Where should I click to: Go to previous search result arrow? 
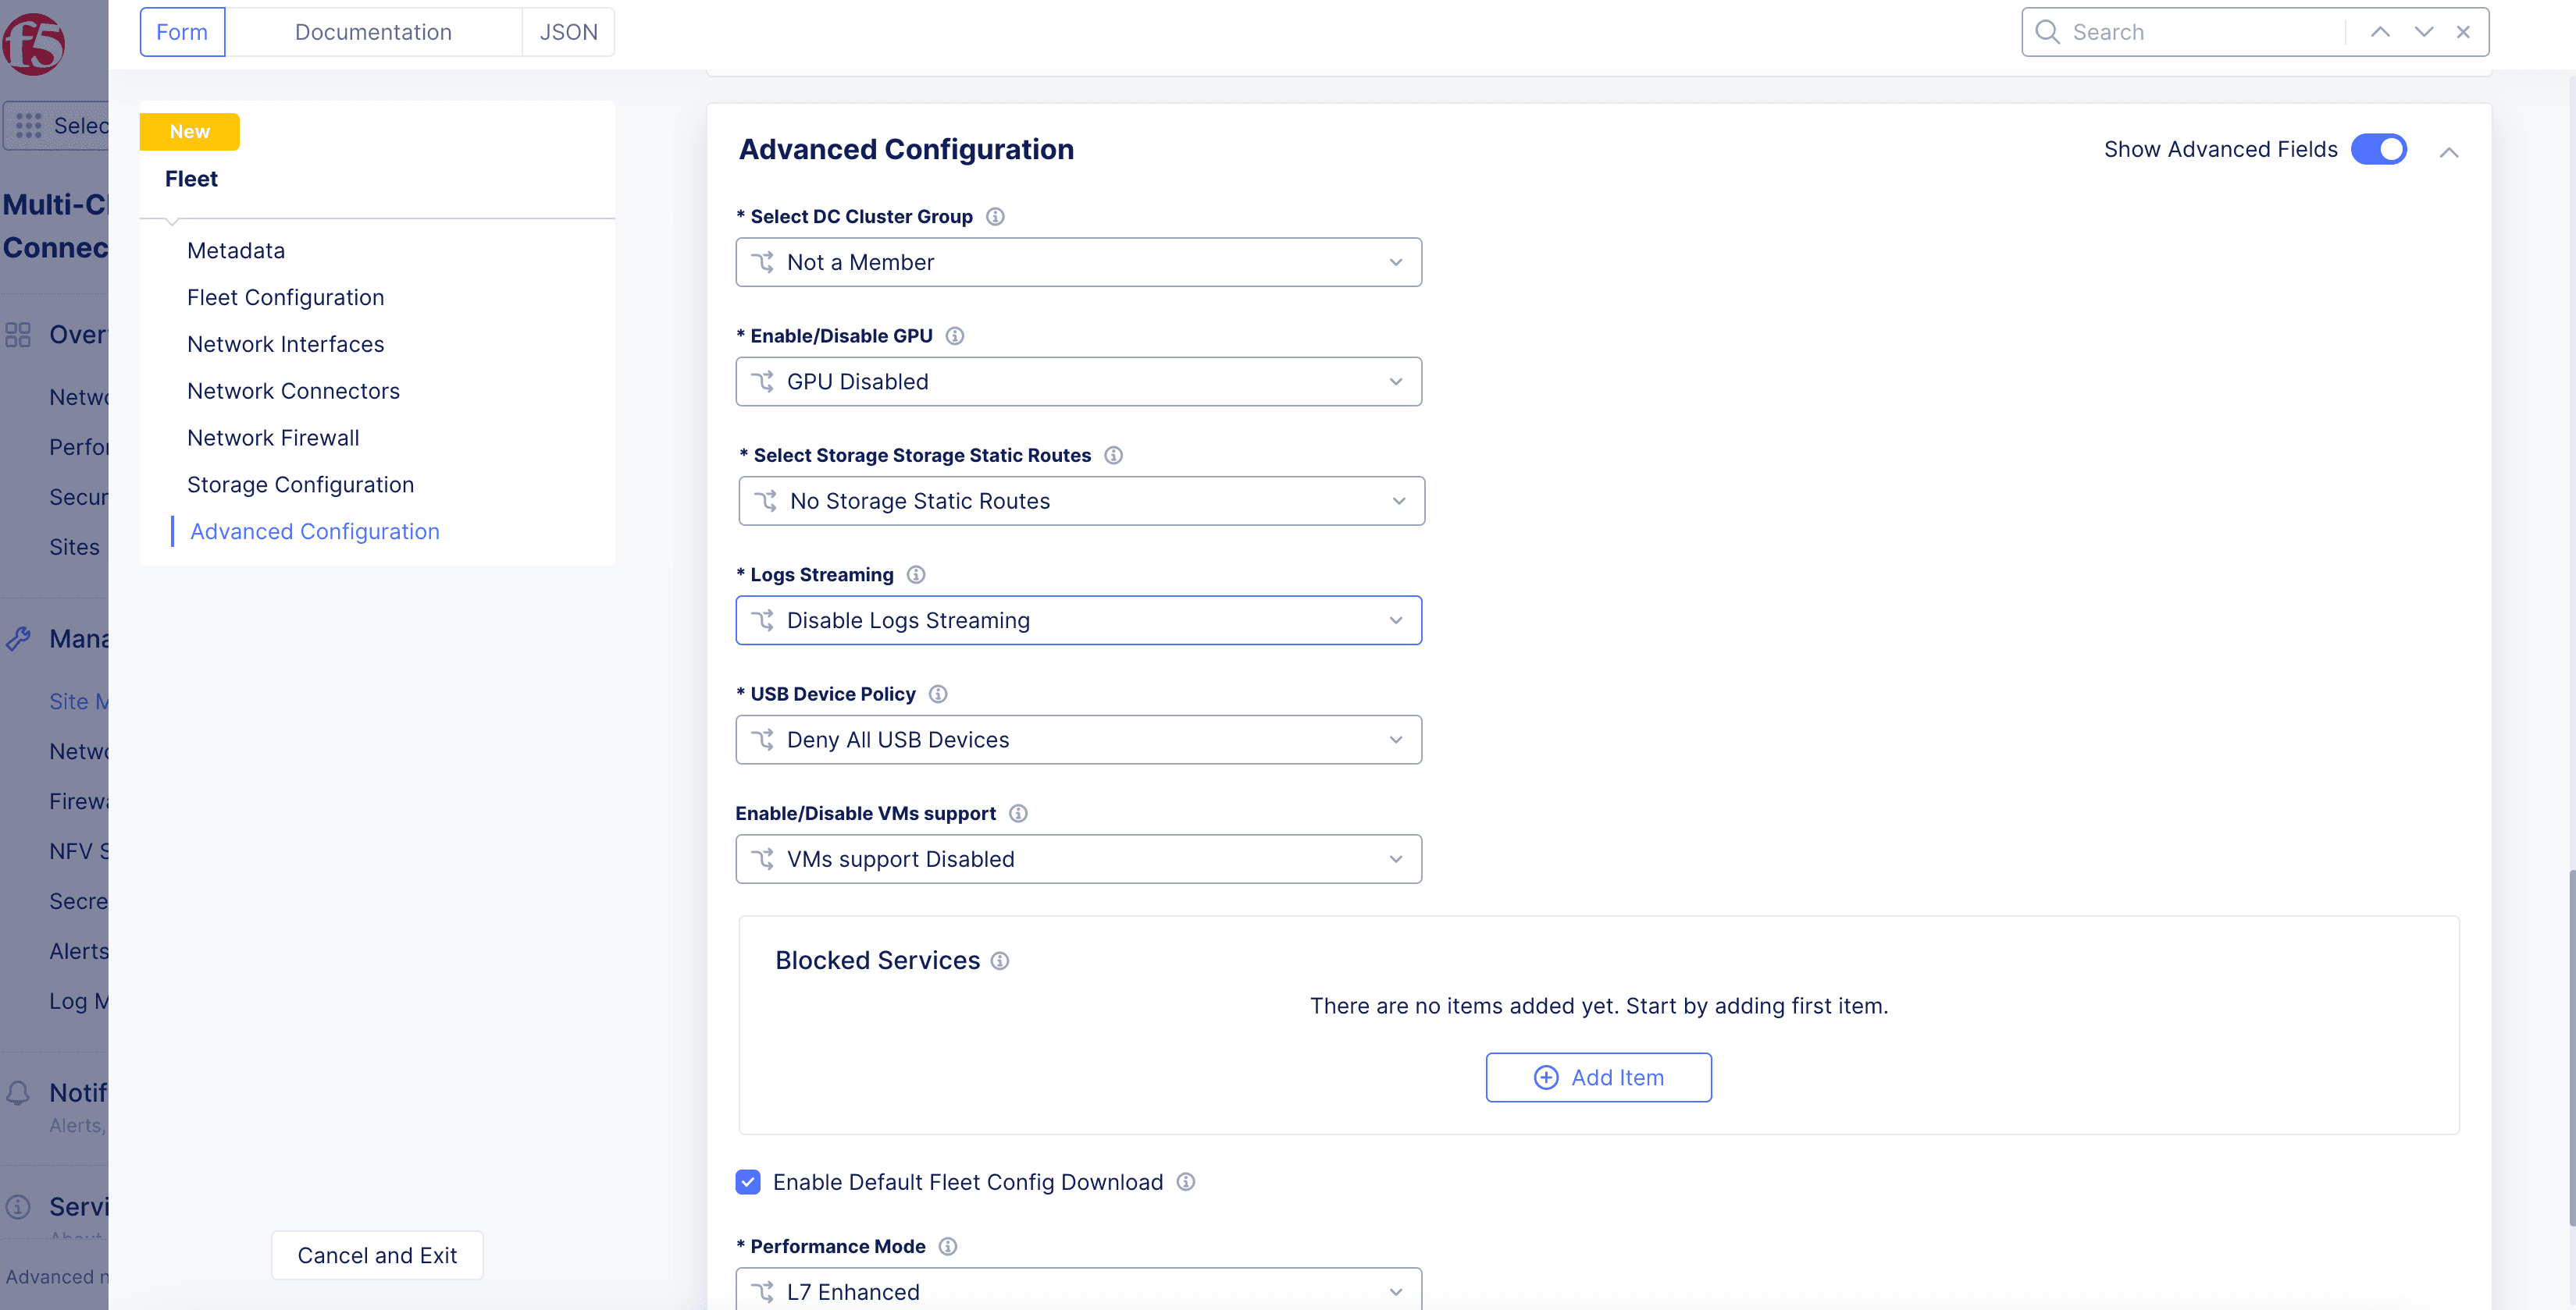pos(2380,32)
